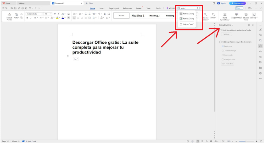Switch to the View ribbon tab

148,8
